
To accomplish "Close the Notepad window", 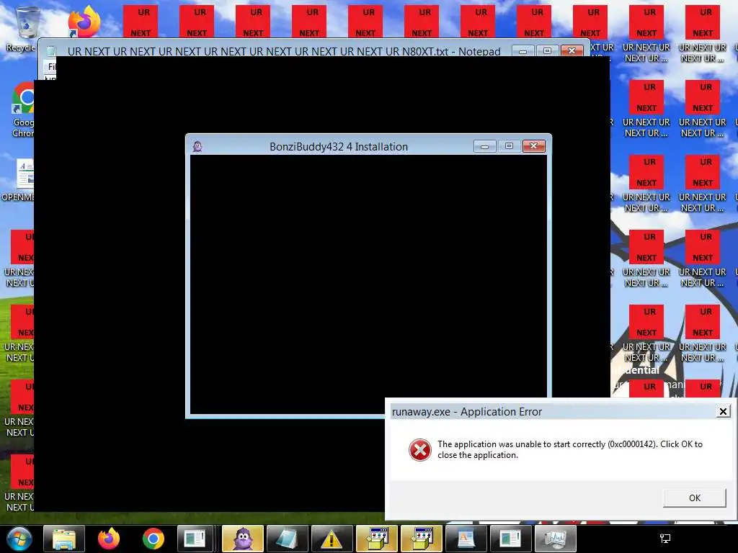I will coord(572,50).
